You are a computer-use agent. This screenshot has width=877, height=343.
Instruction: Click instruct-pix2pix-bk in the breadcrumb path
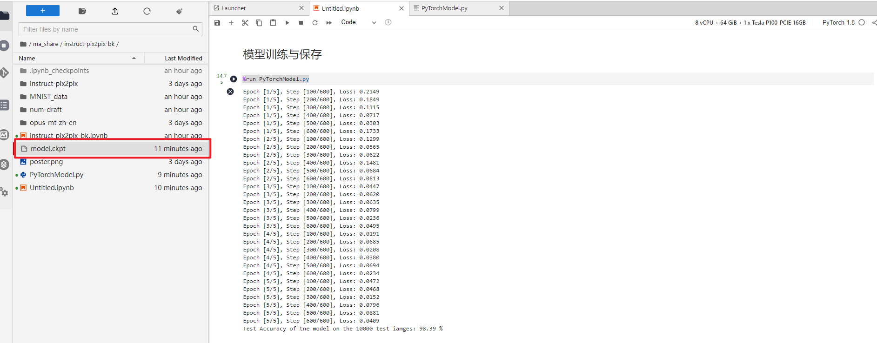[89, 44]
